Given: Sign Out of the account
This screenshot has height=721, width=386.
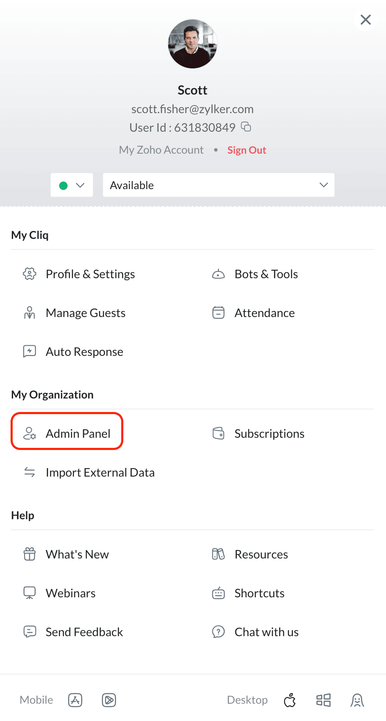Looking at the screenshot, I should pos(247,150).
